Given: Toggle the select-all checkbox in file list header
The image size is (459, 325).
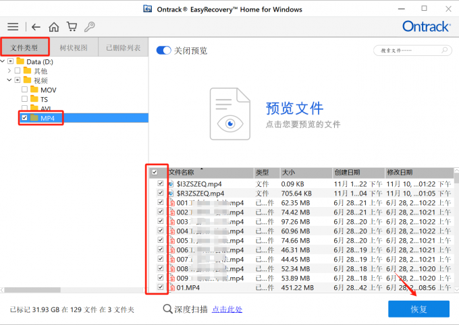Looking at the screenshot, I should tap(155, 173).
